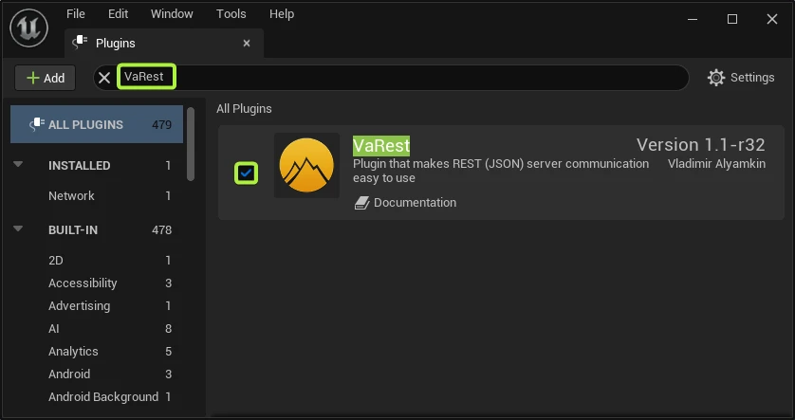795x420 pixels.
Task: Click the All Plugins category icon
Action: tap(37, 124)
